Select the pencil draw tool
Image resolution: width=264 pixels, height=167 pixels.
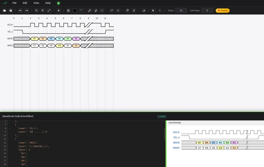coord(89,11)
